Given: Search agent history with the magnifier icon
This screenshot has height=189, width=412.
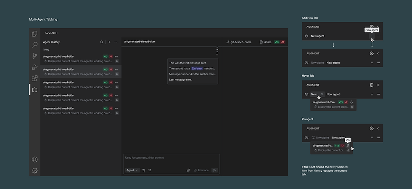Looking at the screenshot, I should 102,42.
